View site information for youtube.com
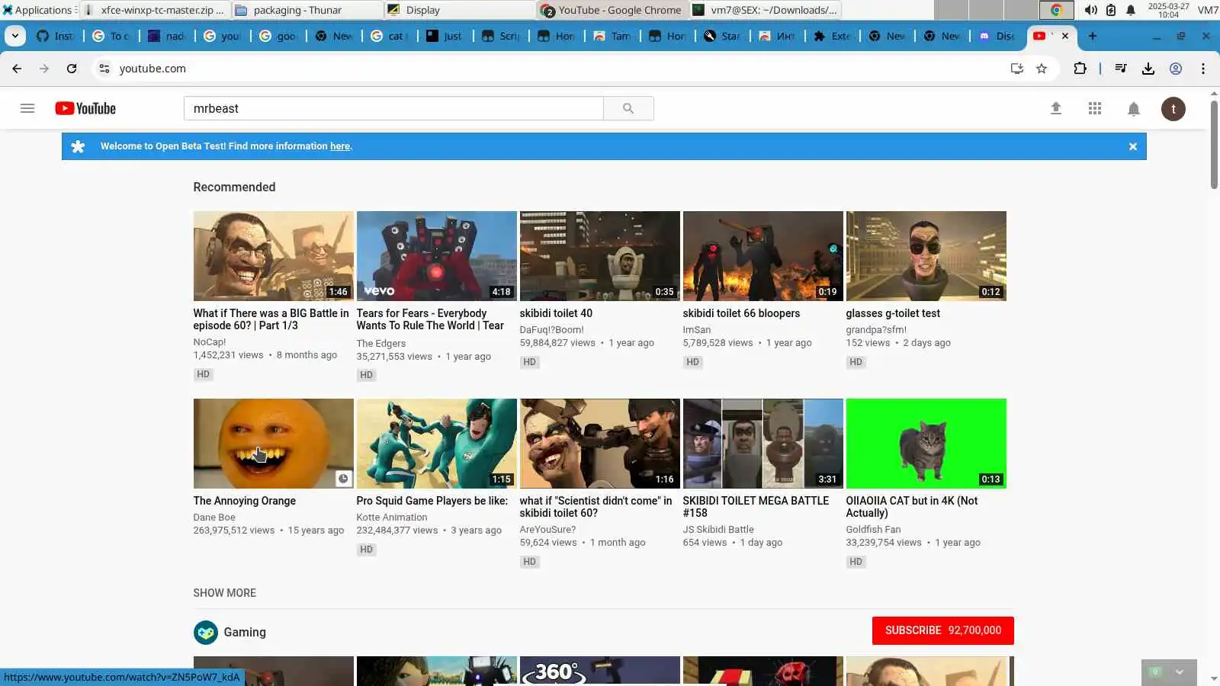The height and width of the screenshot is (686, 1220). tap(104, 69)
